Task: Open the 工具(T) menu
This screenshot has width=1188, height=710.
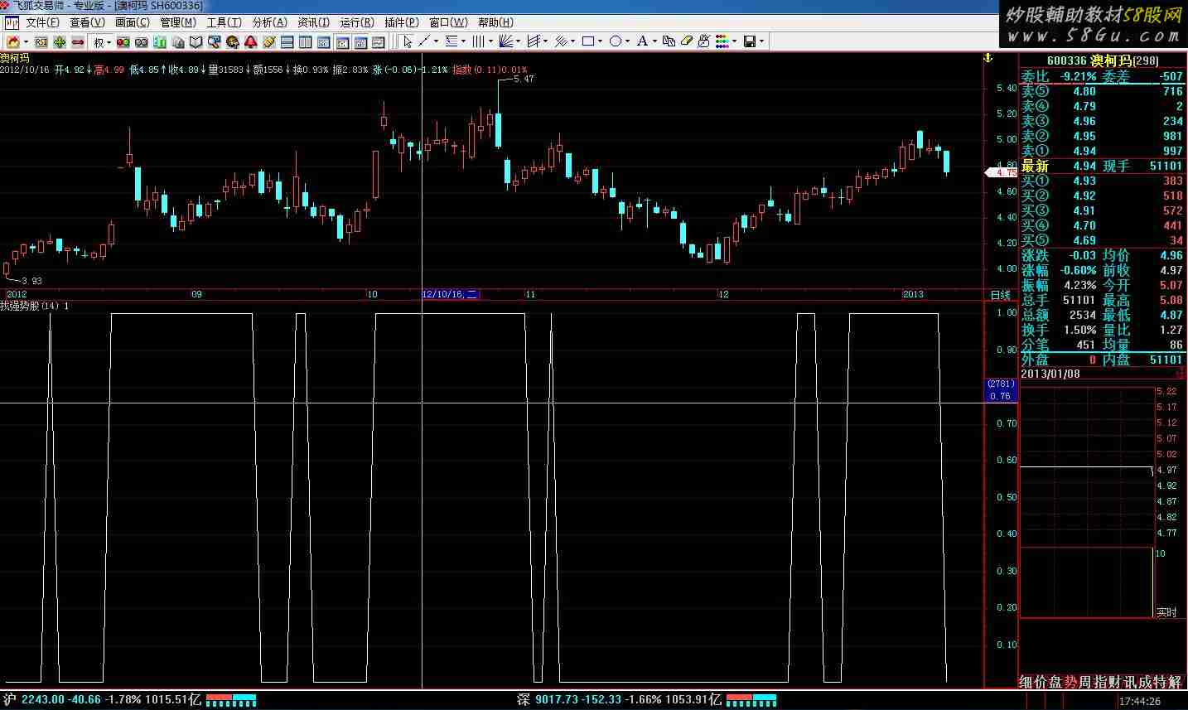Action: [224, 22]
